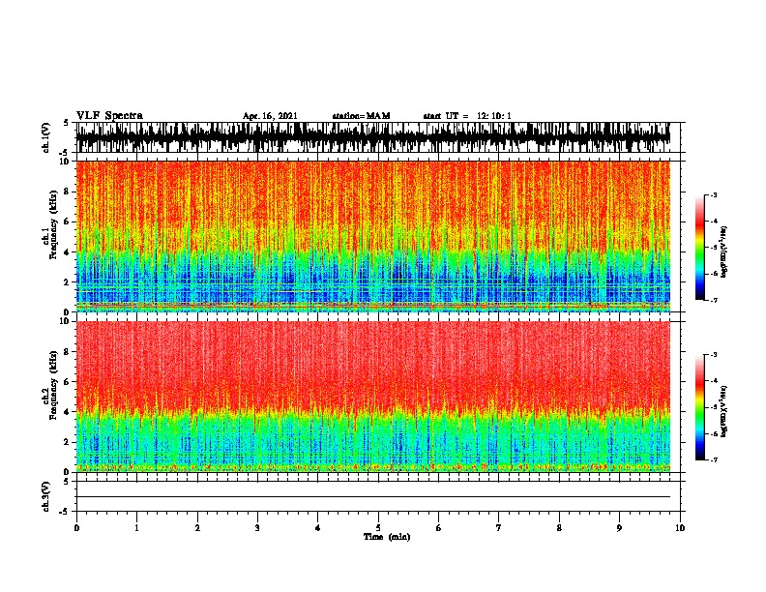Click the ch.1 spectrogram "6" kHz tick label
This screenshot has width=766, height=592.
pos(68,222)
